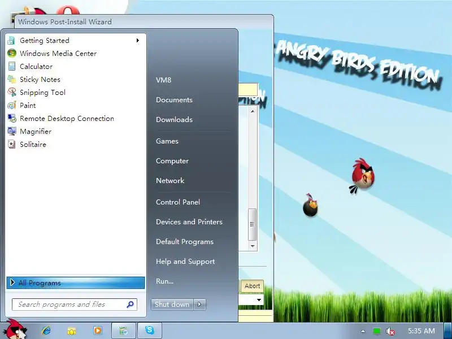Launch Windows Media Center icon
The height and width of the screenshot is (339, 452).
click(11, 53)
